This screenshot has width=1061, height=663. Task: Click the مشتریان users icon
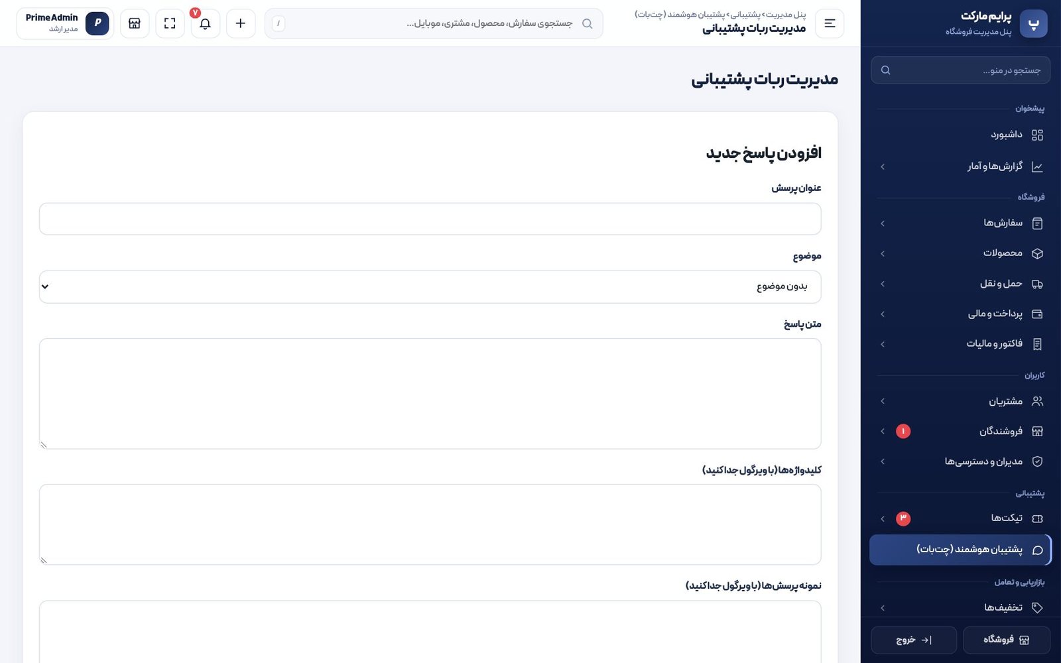coord(1038,401)
